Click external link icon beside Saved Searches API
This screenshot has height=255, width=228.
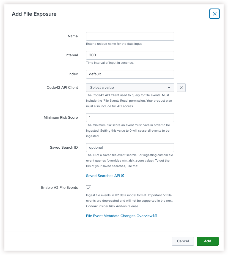(122, 175)
